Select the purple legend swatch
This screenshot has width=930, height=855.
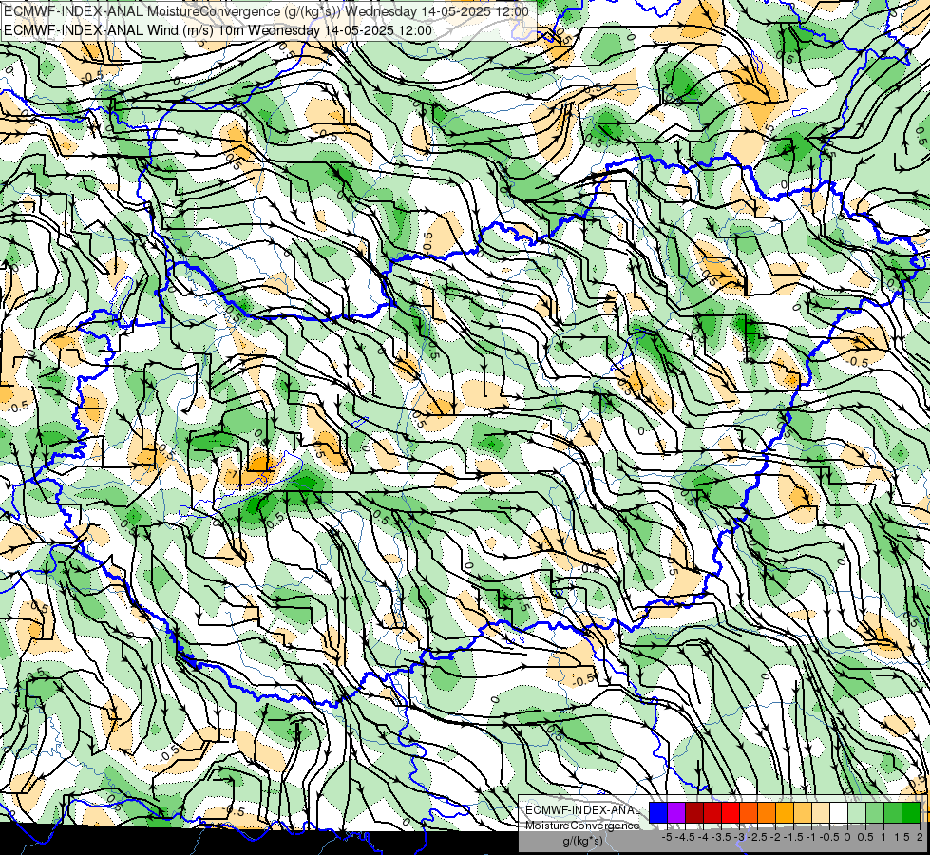676,813
